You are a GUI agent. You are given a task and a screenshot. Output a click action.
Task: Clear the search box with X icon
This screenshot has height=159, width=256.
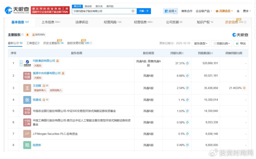(133, 11)
